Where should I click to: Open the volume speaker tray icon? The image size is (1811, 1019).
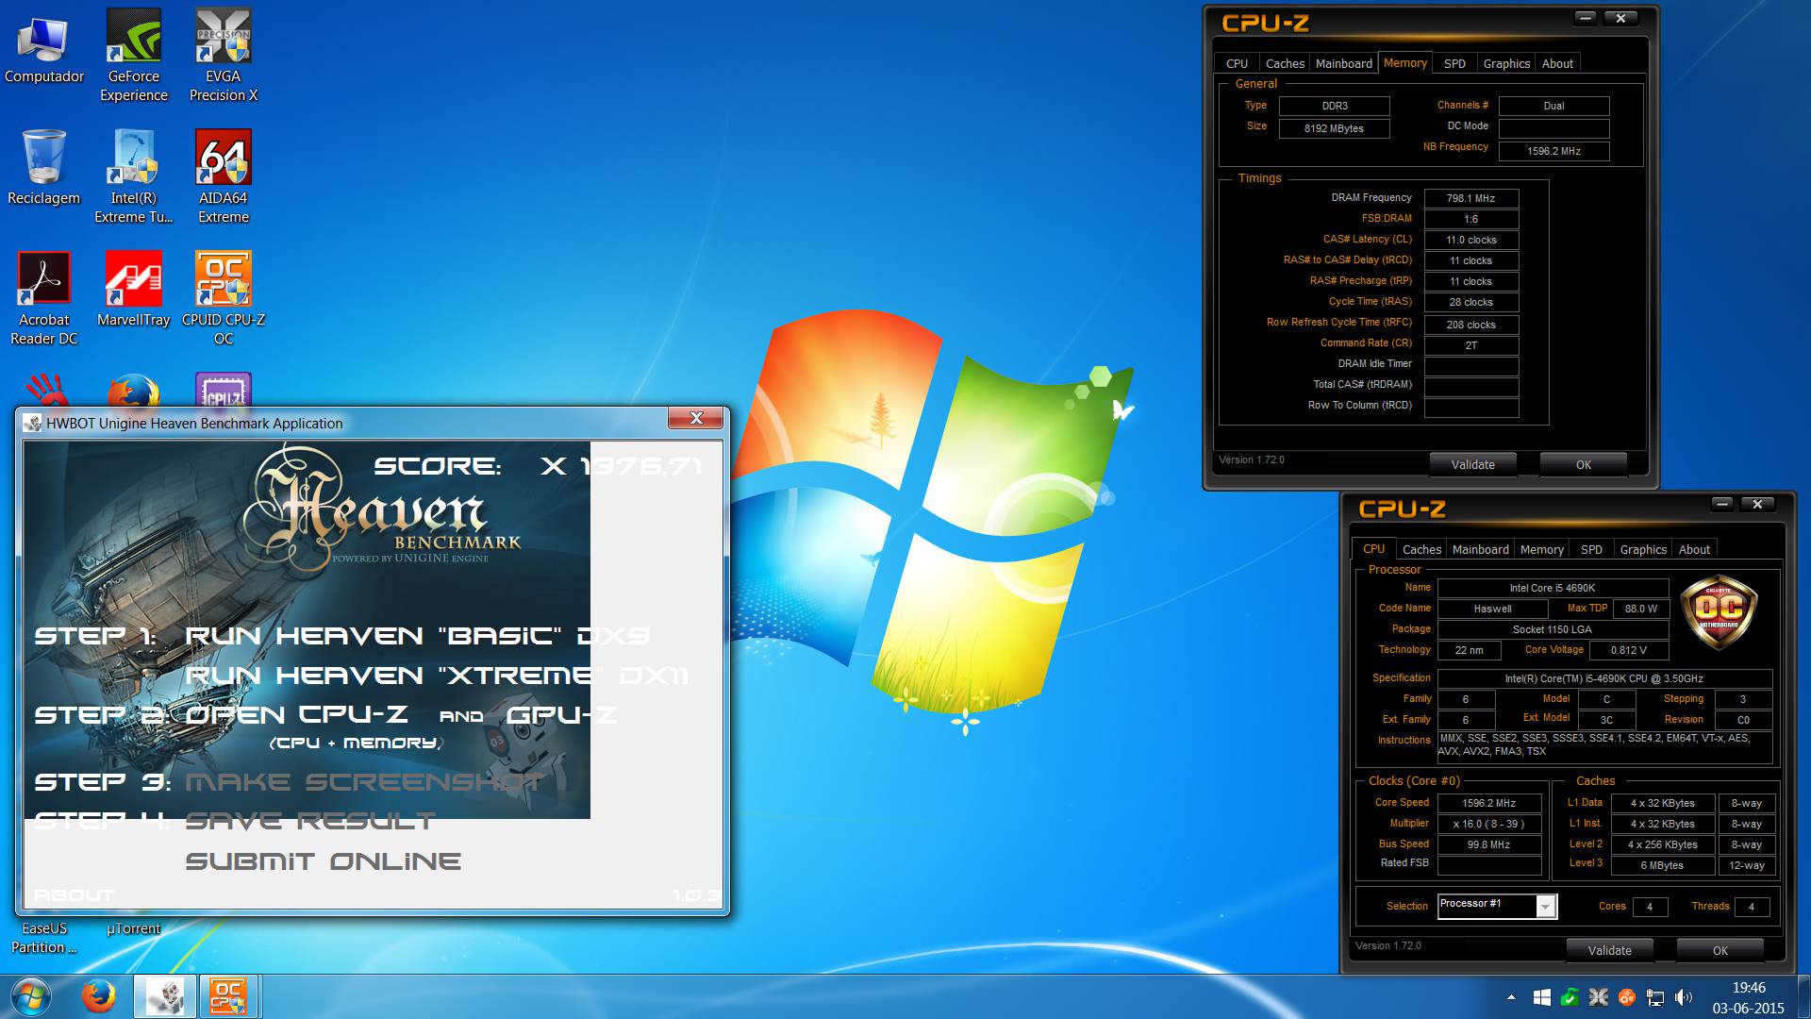pyautogui.click(x=1683, y=997)
